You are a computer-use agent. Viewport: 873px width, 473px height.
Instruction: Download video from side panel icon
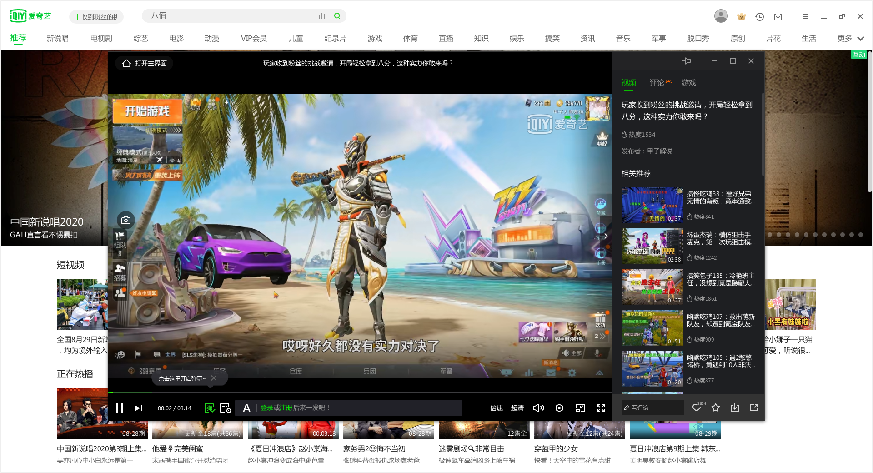click(735, 408)
